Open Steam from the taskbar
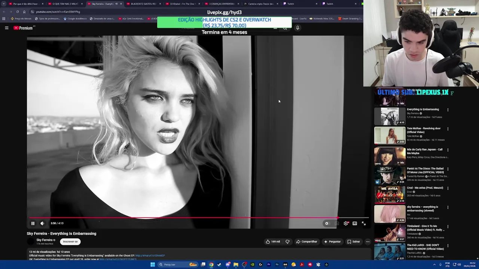This screenshot has width=479, height=269. (x=219, y=265)
